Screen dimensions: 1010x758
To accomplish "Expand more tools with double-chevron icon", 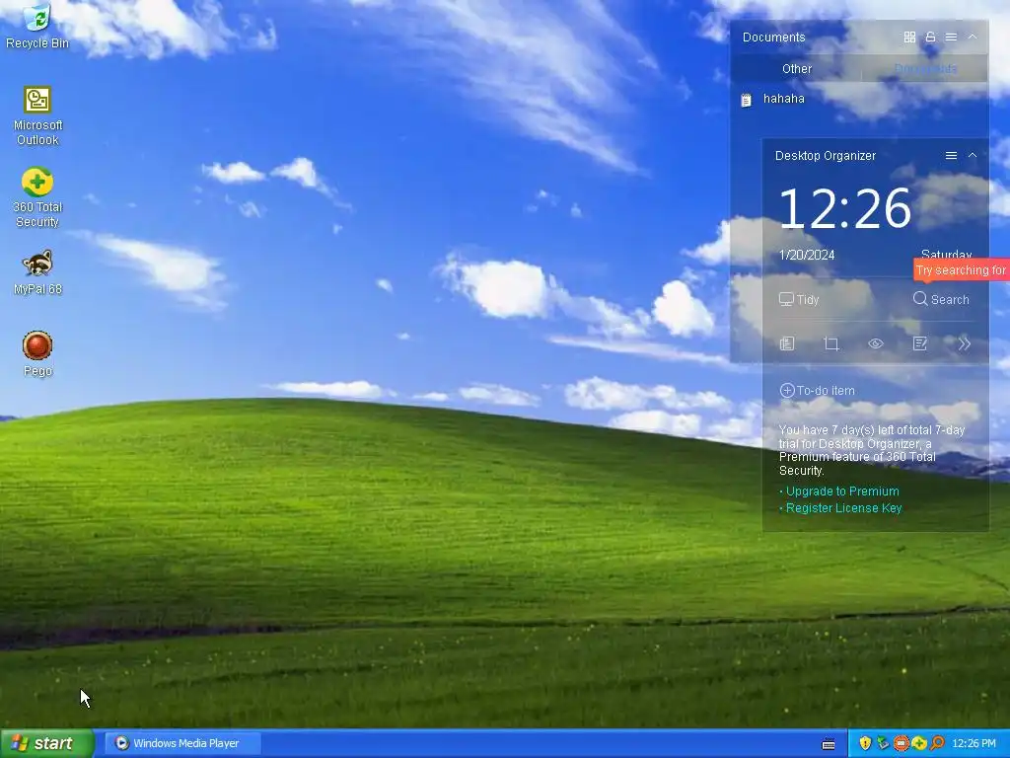I will (964, 344).
